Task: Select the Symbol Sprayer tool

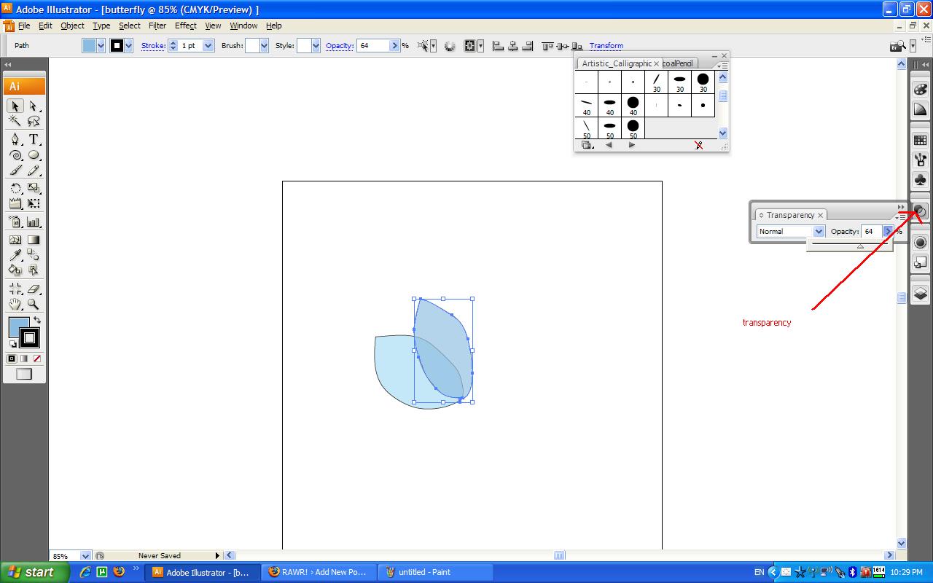Action: 15,222
